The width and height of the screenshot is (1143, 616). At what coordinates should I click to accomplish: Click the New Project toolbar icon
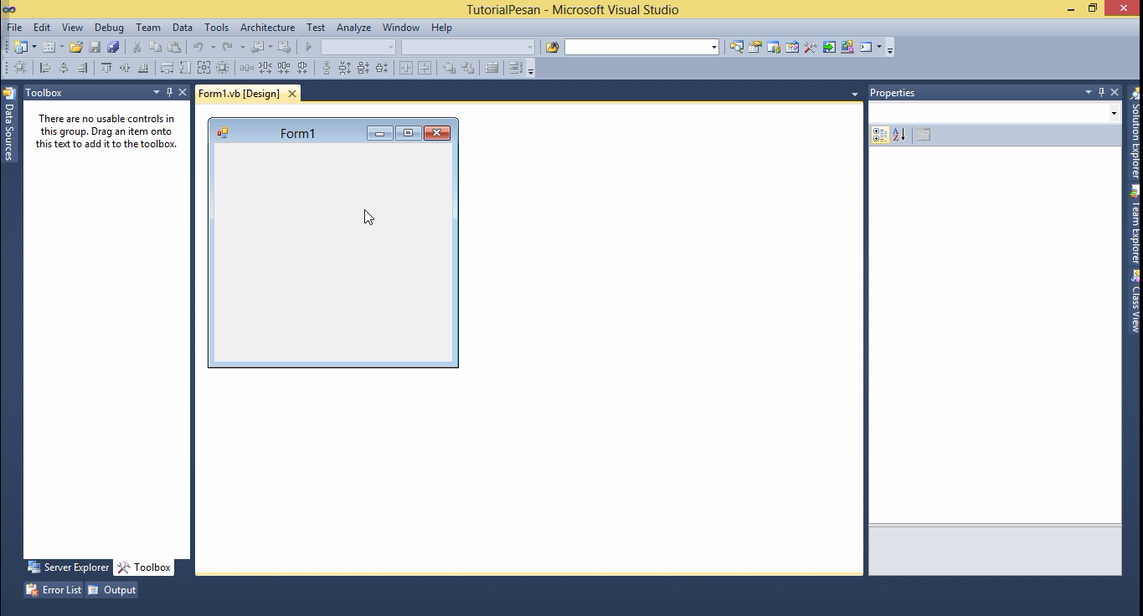20,47
